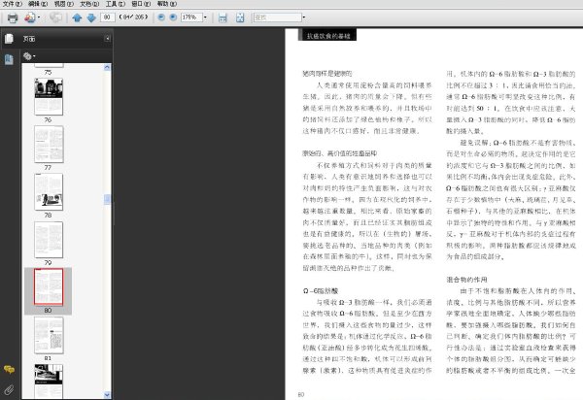Click the page header tag 抗癌饮食的基础
This screenshot has width=583, height=400.
(327, 35)
